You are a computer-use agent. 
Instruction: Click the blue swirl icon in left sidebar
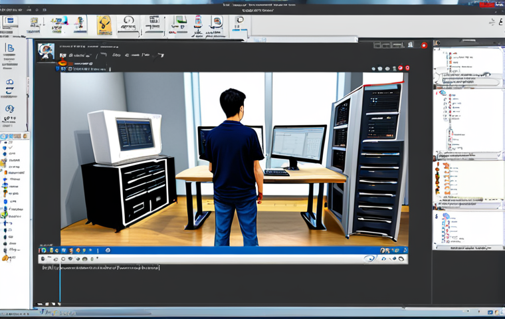pos(9,109)
